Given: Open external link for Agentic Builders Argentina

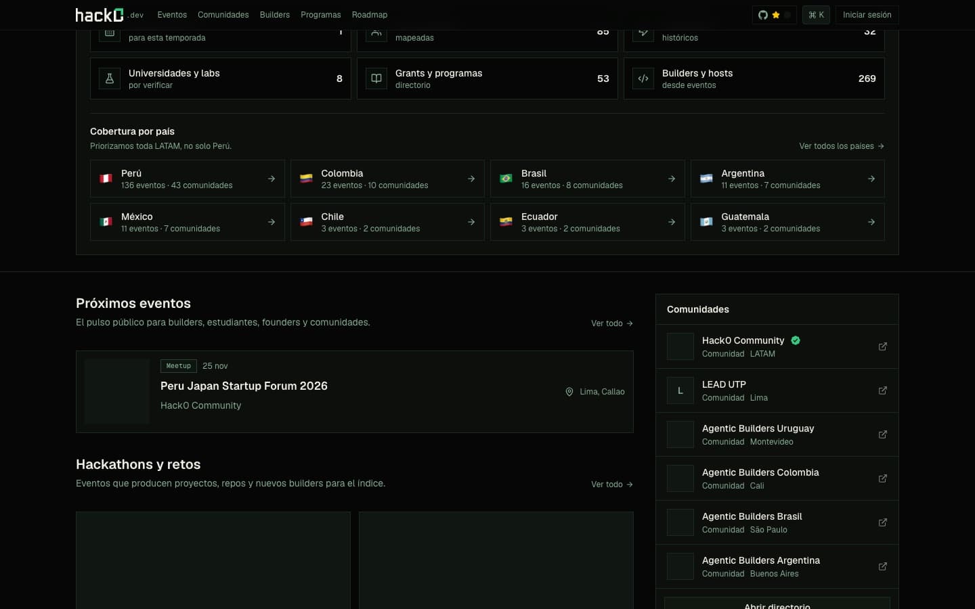Looking at the screenshot, I should click(x=883, y=566).
